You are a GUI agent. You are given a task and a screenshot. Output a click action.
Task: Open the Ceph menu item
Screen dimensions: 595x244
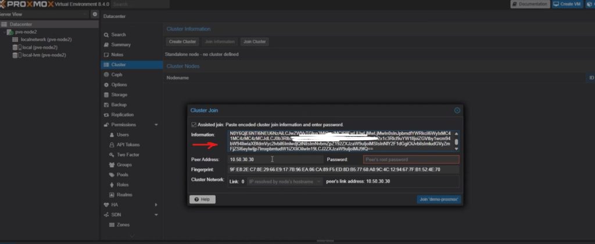(116, 75)
